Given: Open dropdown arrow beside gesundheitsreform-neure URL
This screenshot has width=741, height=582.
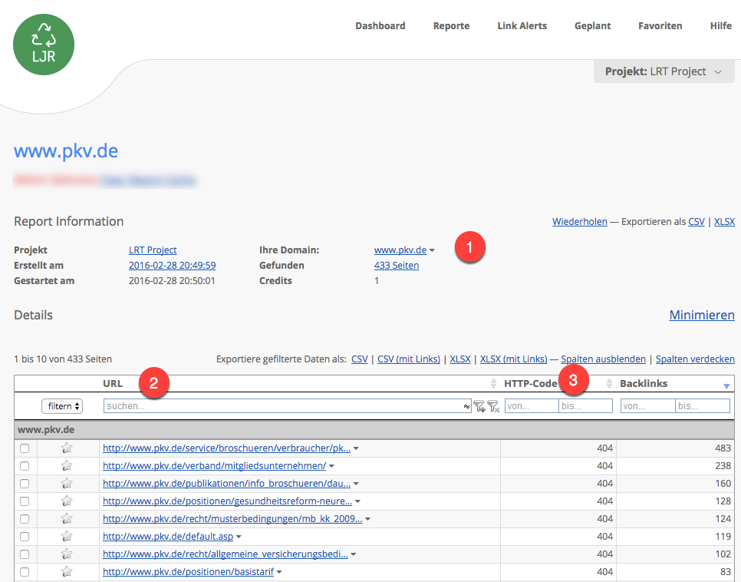Looking at the screenshot, I should click(x=357, y=501).
